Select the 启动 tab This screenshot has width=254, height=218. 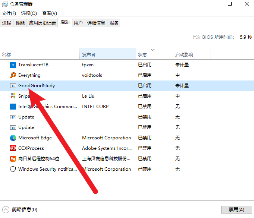[65, 22]
